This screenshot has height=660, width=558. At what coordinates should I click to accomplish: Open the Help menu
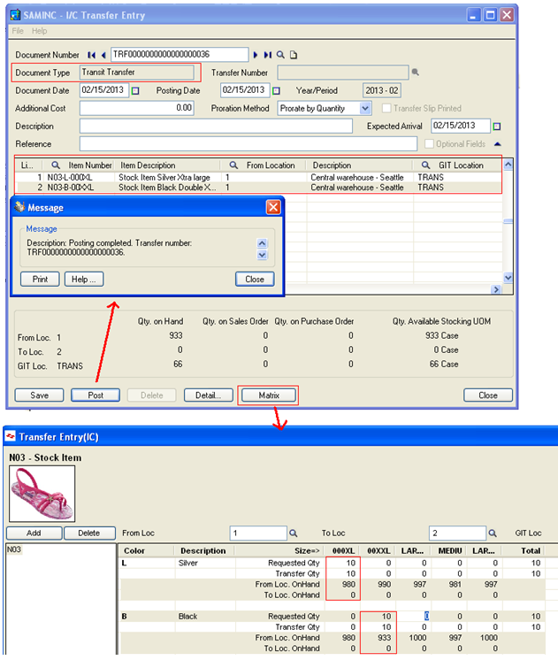click(x=39, y=31)
